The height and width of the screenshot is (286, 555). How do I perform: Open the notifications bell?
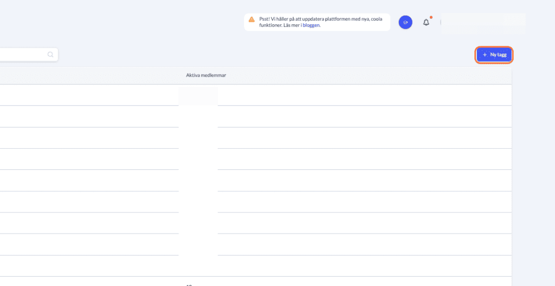(426, 22)
